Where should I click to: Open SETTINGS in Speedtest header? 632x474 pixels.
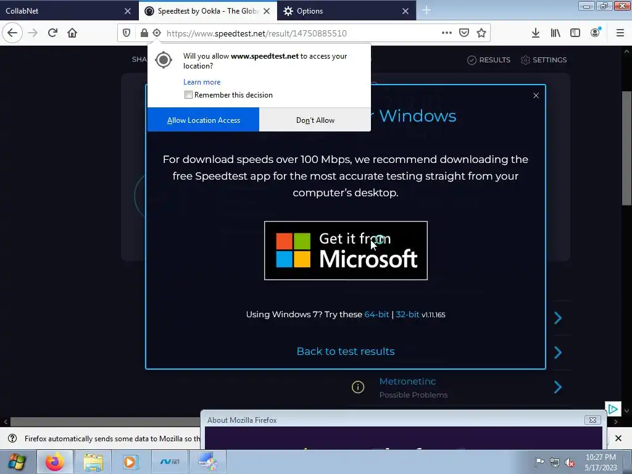(x=544, y=60)
